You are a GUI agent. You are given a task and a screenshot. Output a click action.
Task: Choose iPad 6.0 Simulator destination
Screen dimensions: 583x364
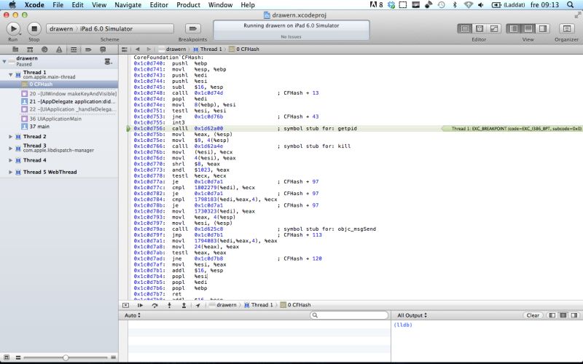[x=106, y=28]
